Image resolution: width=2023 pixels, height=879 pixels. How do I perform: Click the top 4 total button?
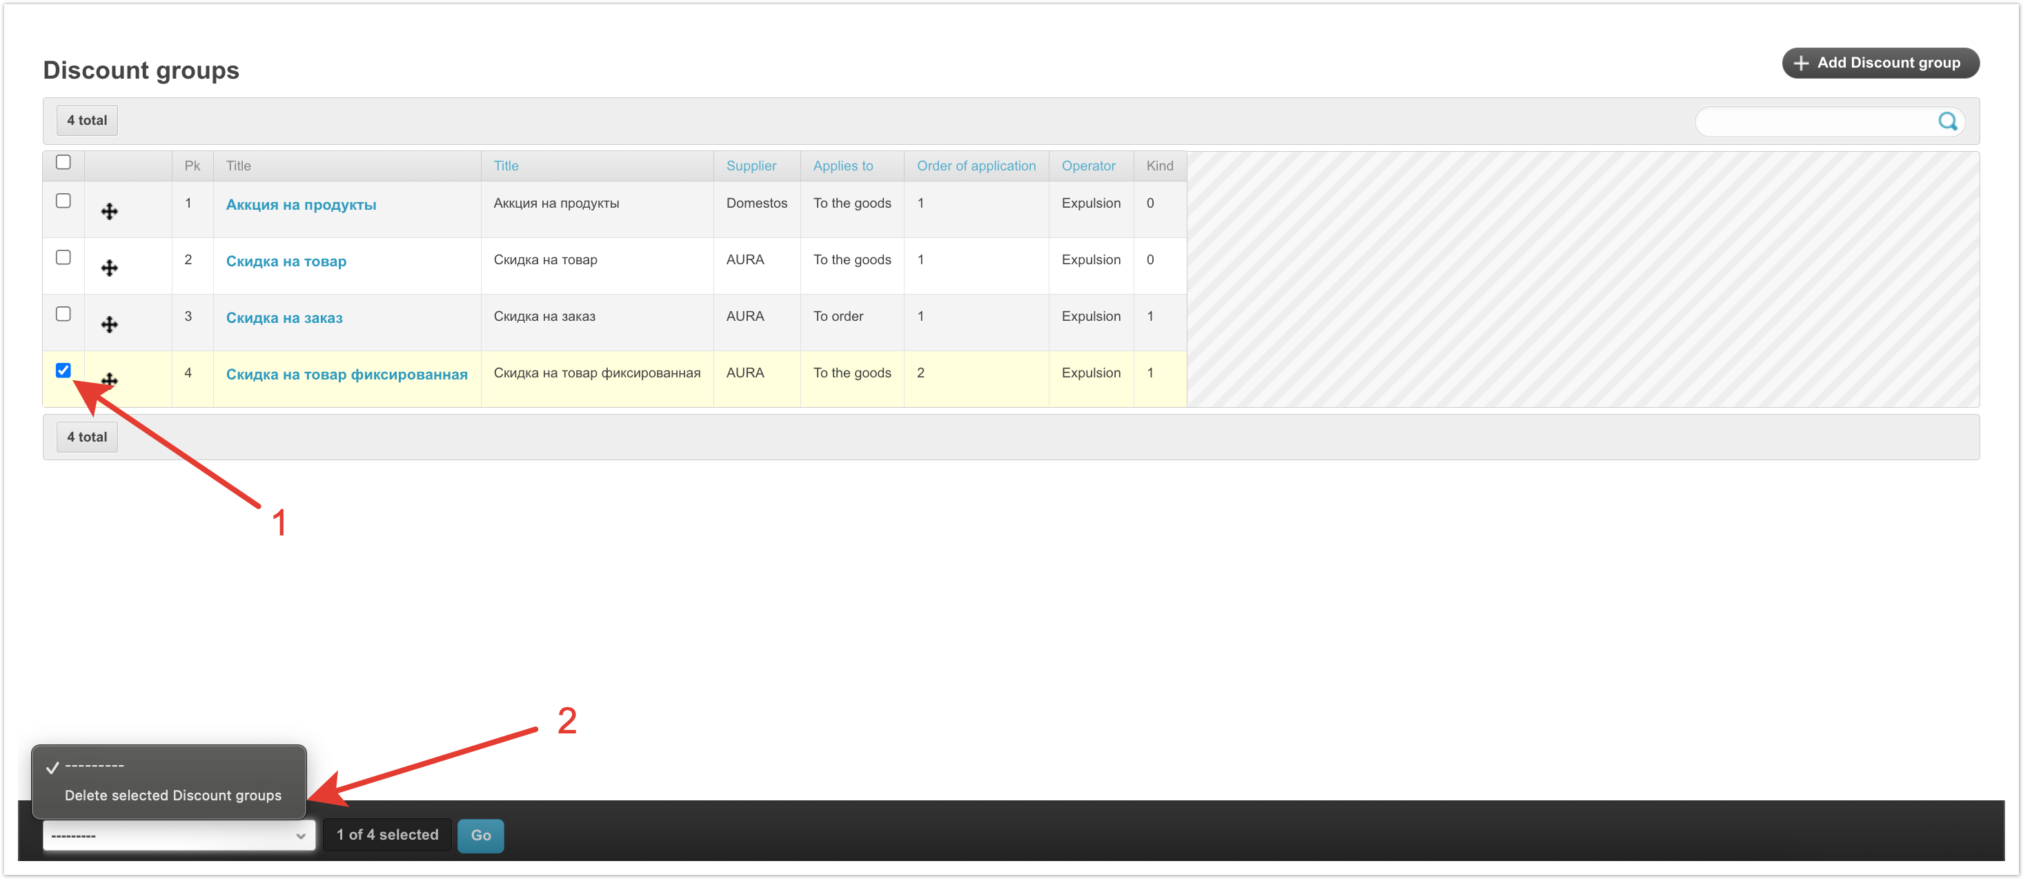pyautogui.click(x=87, y=120)
